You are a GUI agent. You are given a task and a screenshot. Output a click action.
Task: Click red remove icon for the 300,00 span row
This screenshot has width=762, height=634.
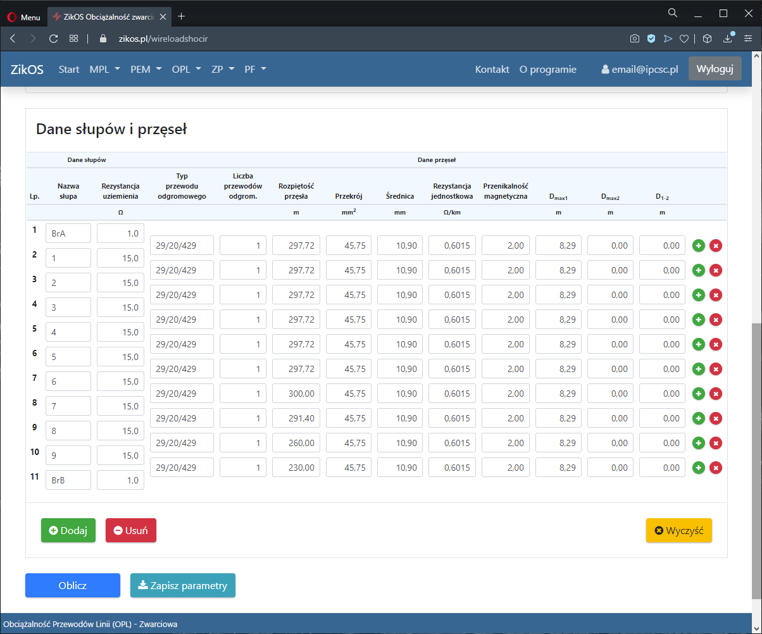click(x=716, y=394)
